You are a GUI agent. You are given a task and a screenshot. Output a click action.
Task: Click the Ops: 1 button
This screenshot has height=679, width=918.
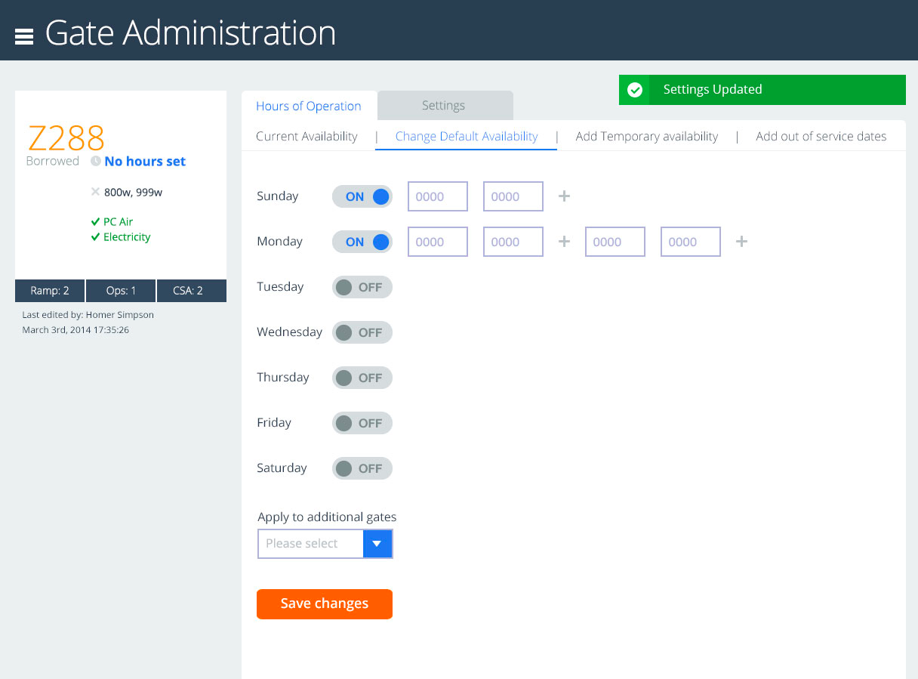click(x=121, y=291)
